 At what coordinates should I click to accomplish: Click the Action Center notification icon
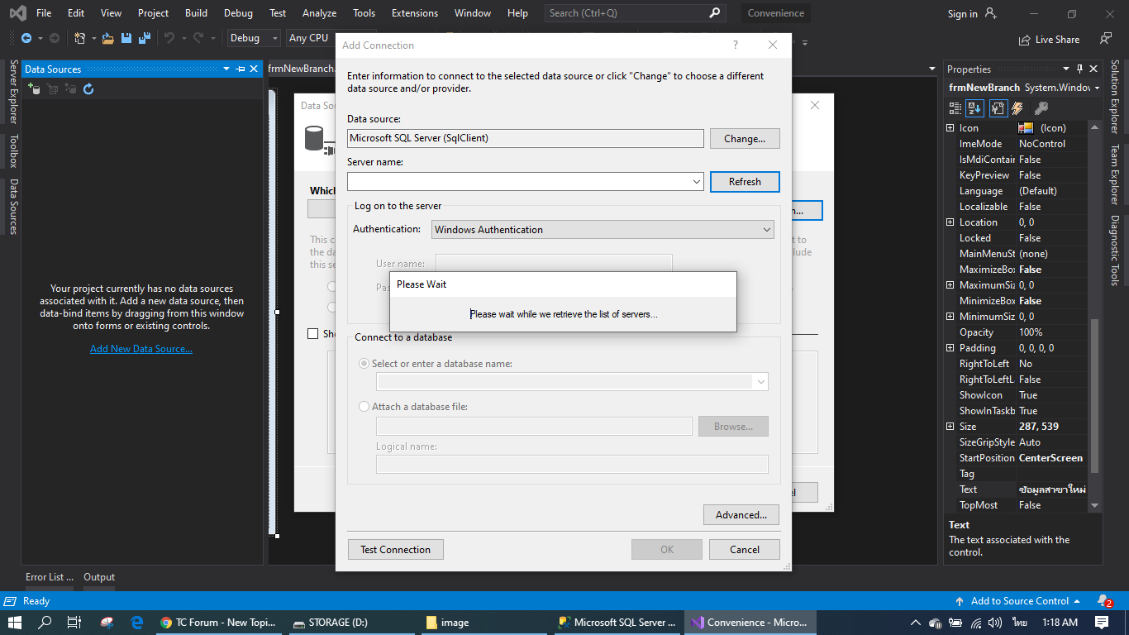[x=1102, y=623]
